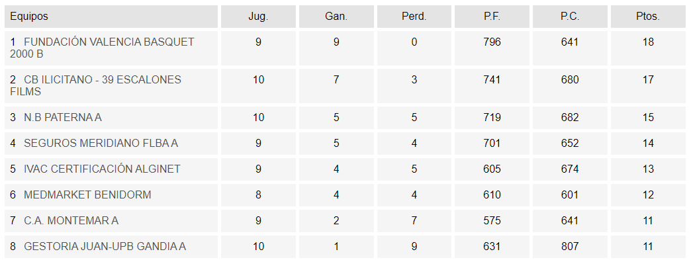Click IVAC Certificación Alginet team name

point(102,169)
